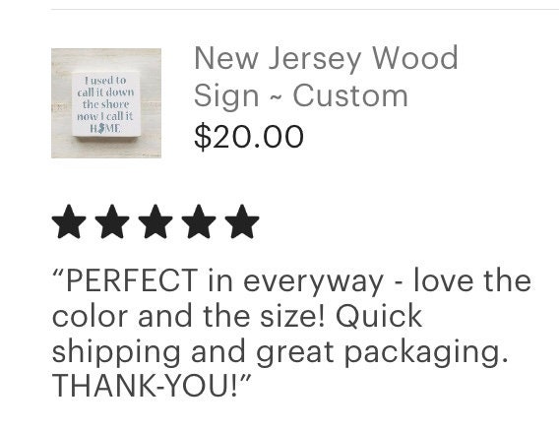Click "love the" text in review
Image resolution: width=559 pixels, height=431 pixels.
click(x=472, y=280)
